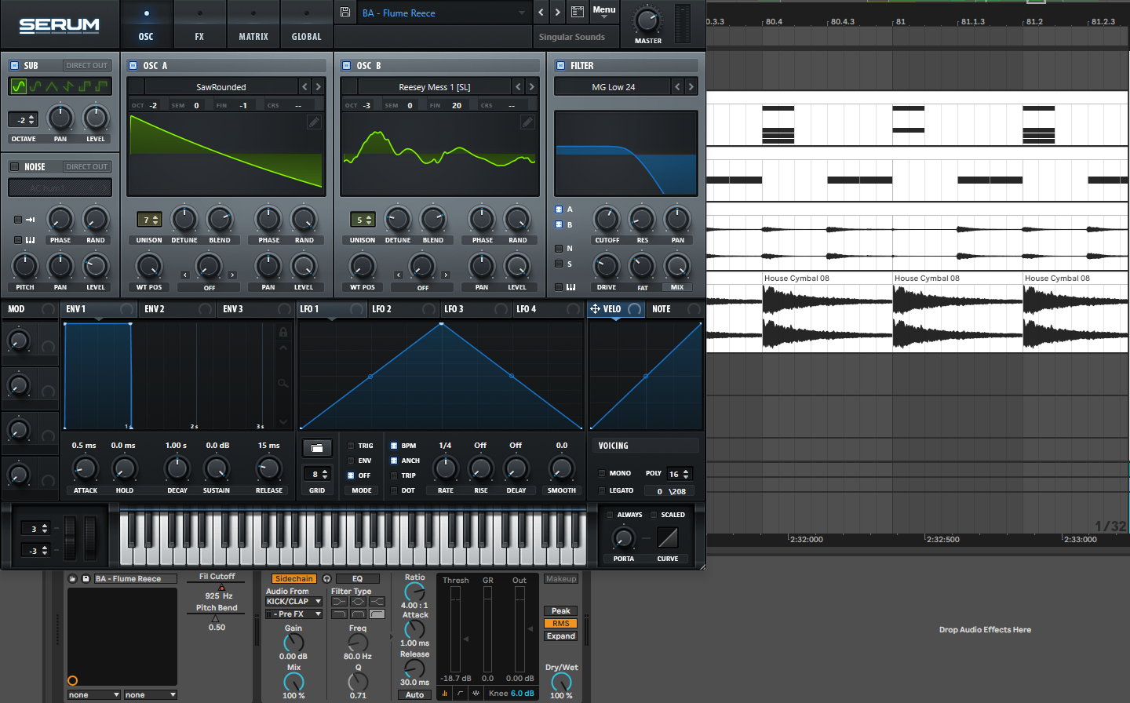Switch to the FX tab
Screen dimensions: 1130x703
pos(199,24)
